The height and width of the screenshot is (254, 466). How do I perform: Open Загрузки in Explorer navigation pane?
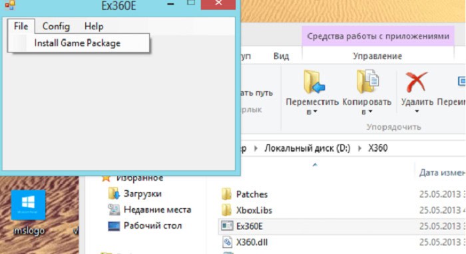pyautogui.click(x=142, y=193)
